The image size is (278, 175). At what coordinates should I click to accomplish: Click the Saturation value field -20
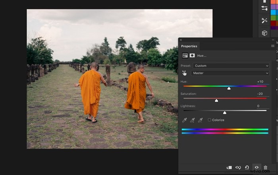pos(263,94)
